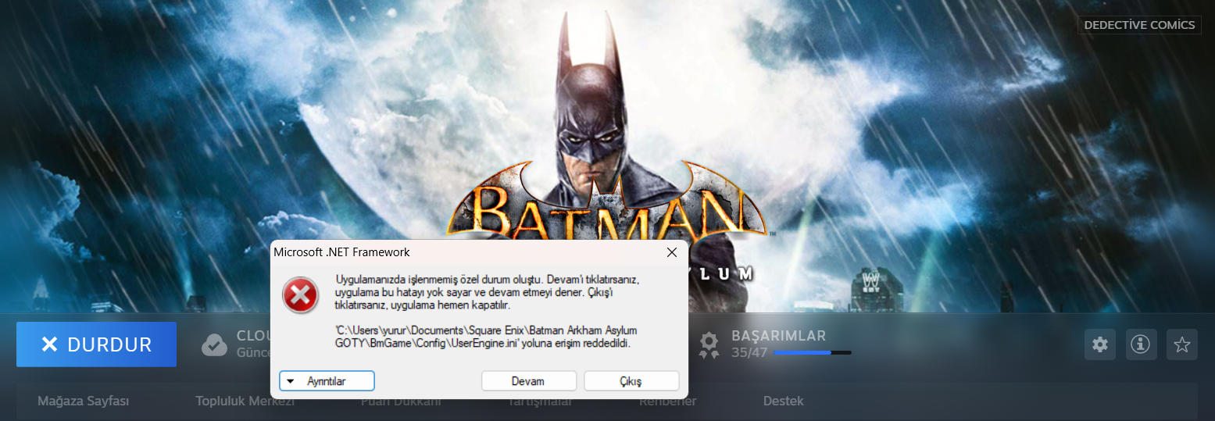Viewport: 1215px width, 421px height.
Task: Close the Microsoft .NET Framework dialog
Action: (x=671, y=252)
